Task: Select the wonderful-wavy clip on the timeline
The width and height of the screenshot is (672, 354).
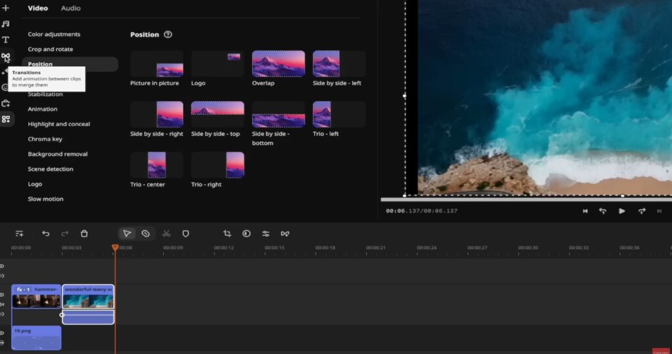Action: coord(88,298)
